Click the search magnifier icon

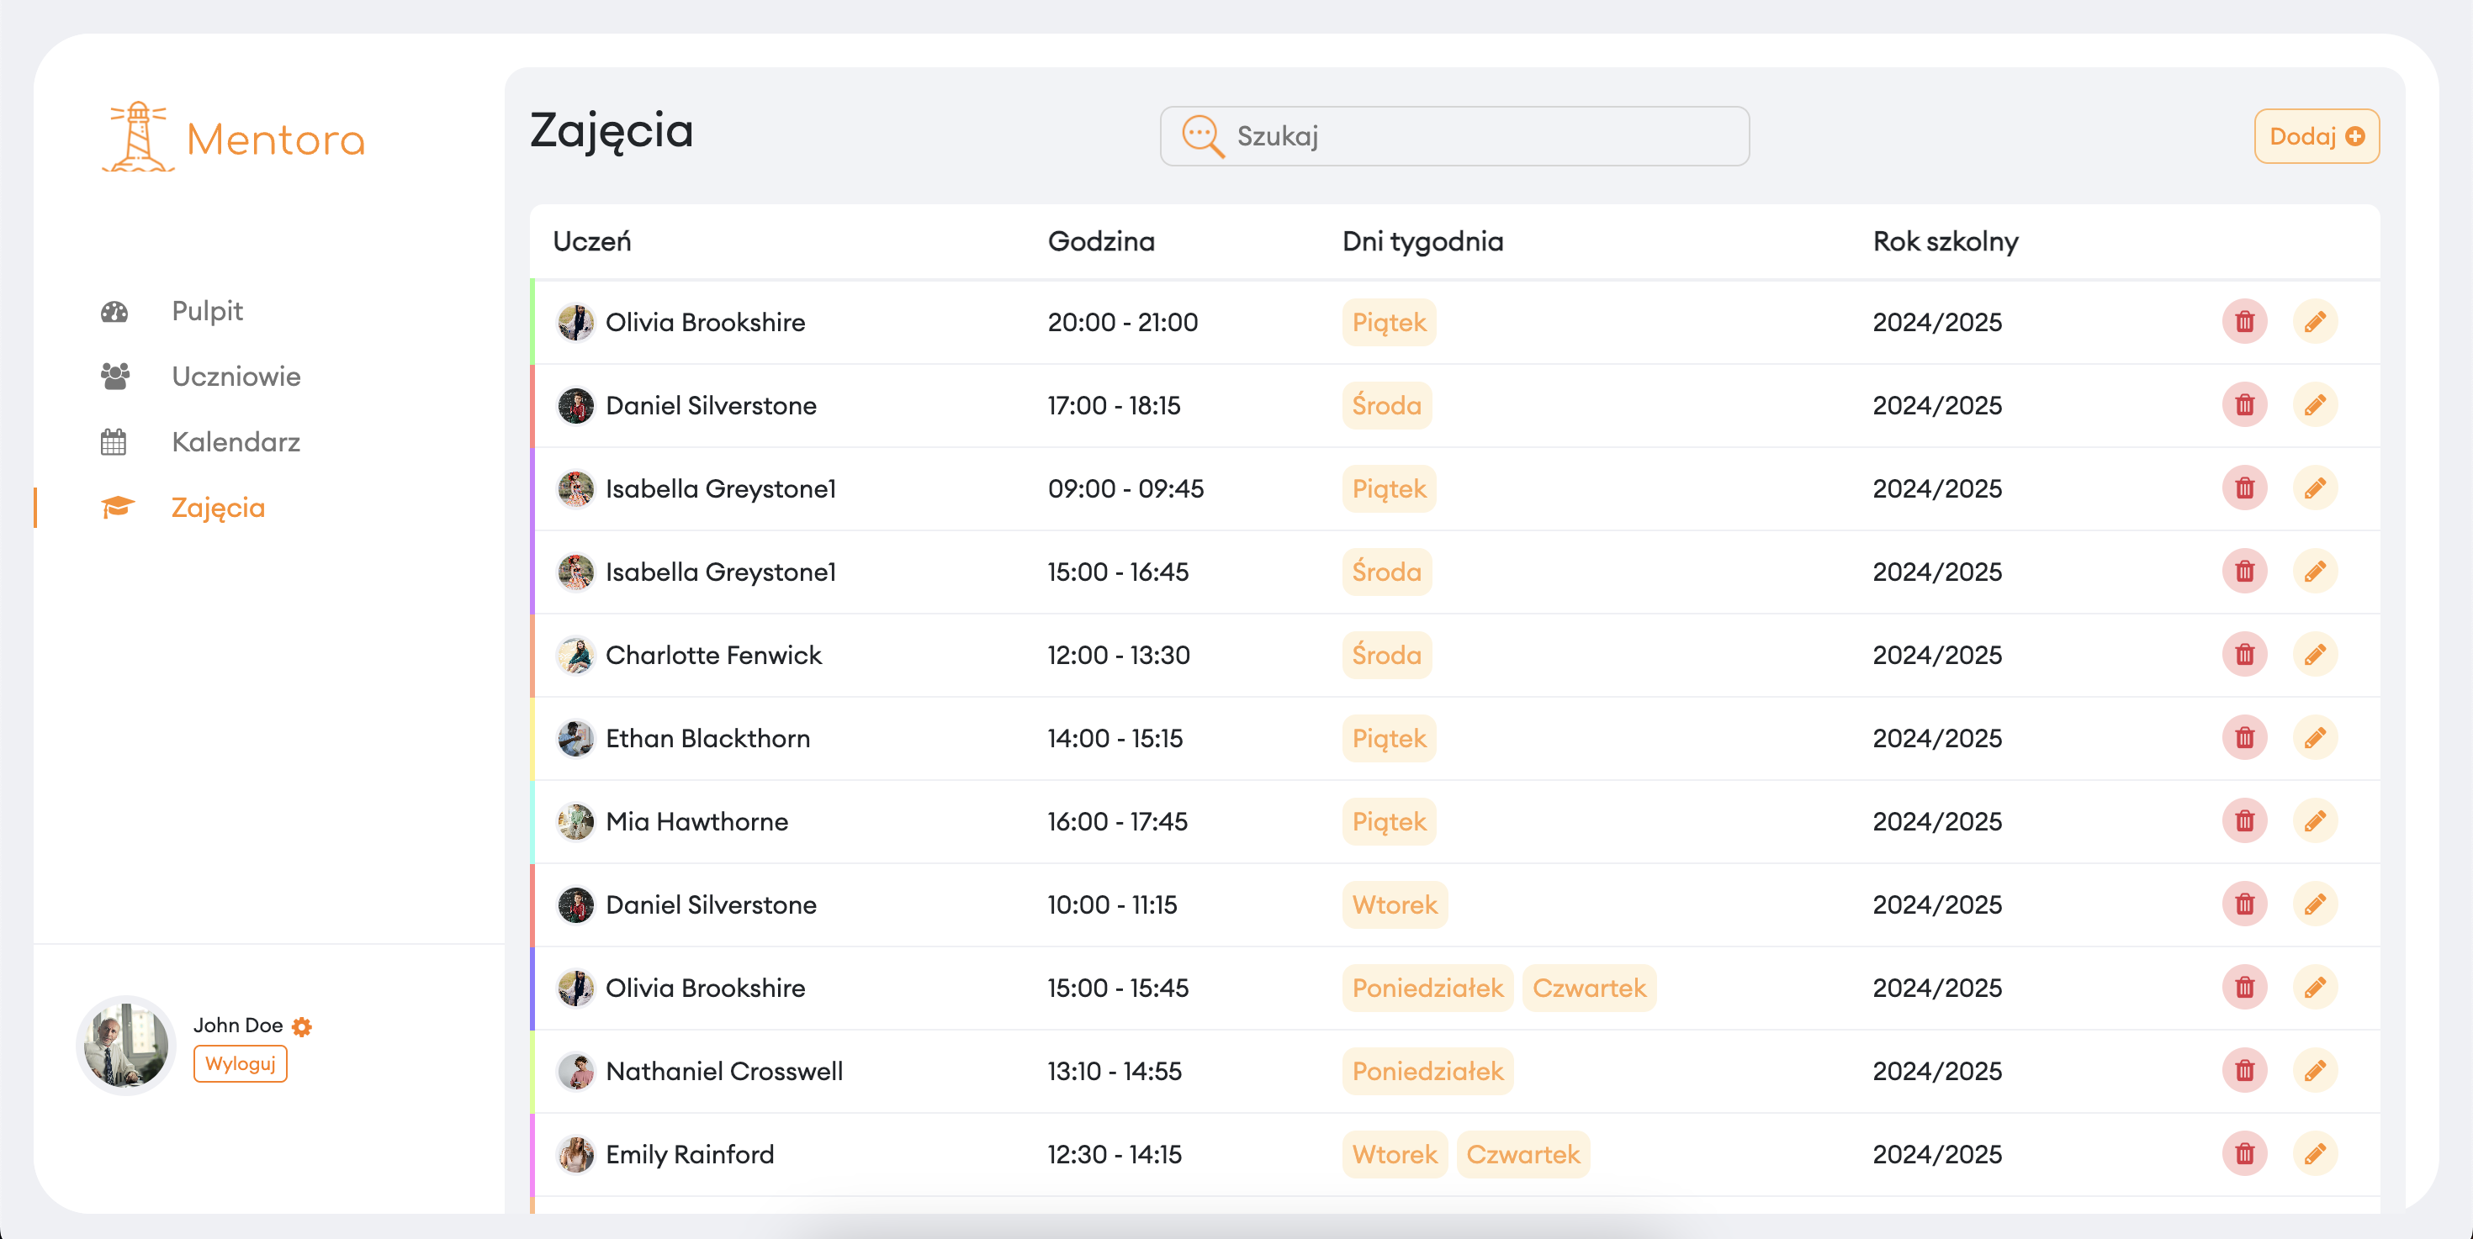[x=1202, y=136]
